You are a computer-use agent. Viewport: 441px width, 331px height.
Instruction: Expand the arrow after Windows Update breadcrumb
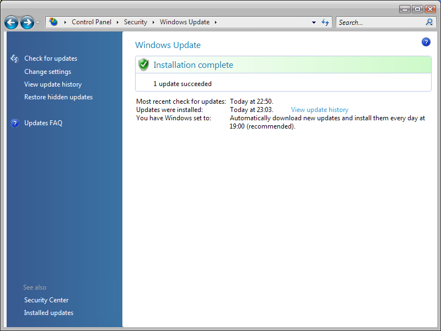pos(216,22)
